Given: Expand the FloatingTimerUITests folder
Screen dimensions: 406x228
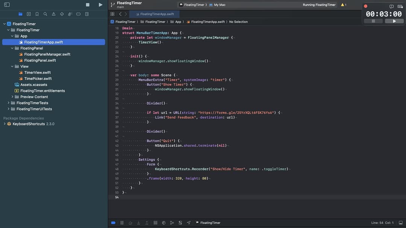Looking at the screenshot, I should 8,109.
